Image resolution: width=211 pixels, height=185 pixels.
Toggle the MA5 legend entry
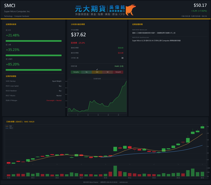tap(9, 126)
